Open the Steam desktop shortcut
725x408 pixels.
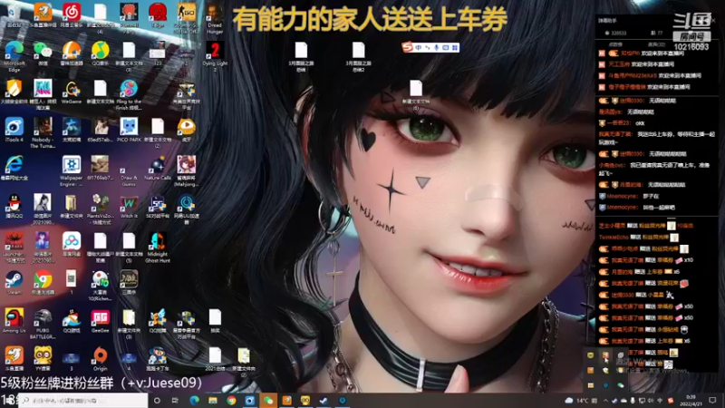coord(14,282)
